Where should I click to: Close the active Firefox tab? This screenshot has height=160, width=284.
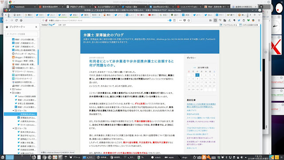coord(99,15)
